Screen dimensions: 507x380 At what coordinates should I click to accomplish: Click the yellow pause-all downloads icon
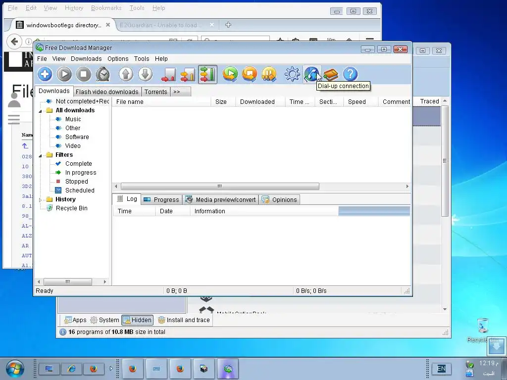(269, 74)
